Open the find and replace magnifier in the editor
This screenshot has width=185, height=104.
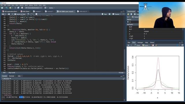click(28, 14)
